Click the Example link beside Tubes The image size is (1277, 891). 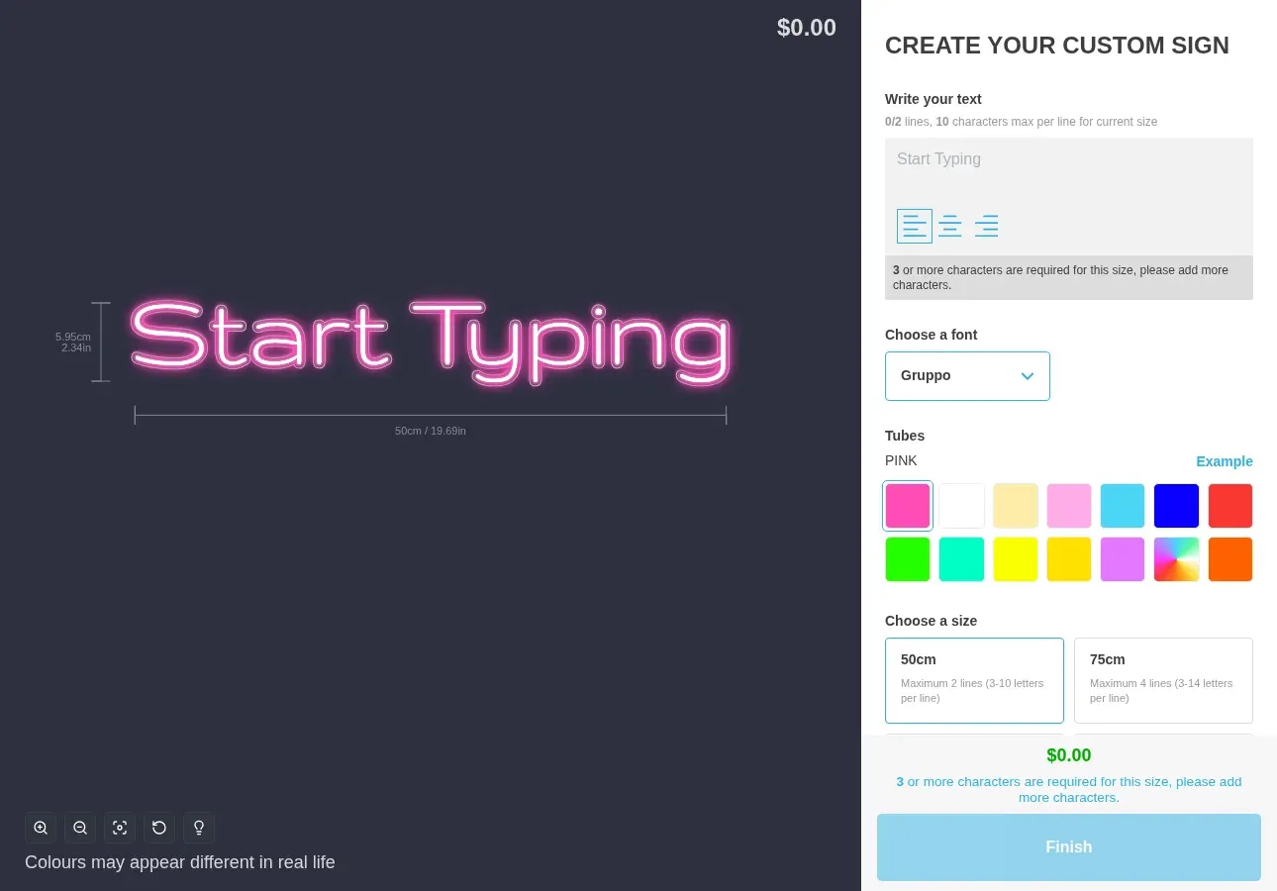click(1225, 461)
